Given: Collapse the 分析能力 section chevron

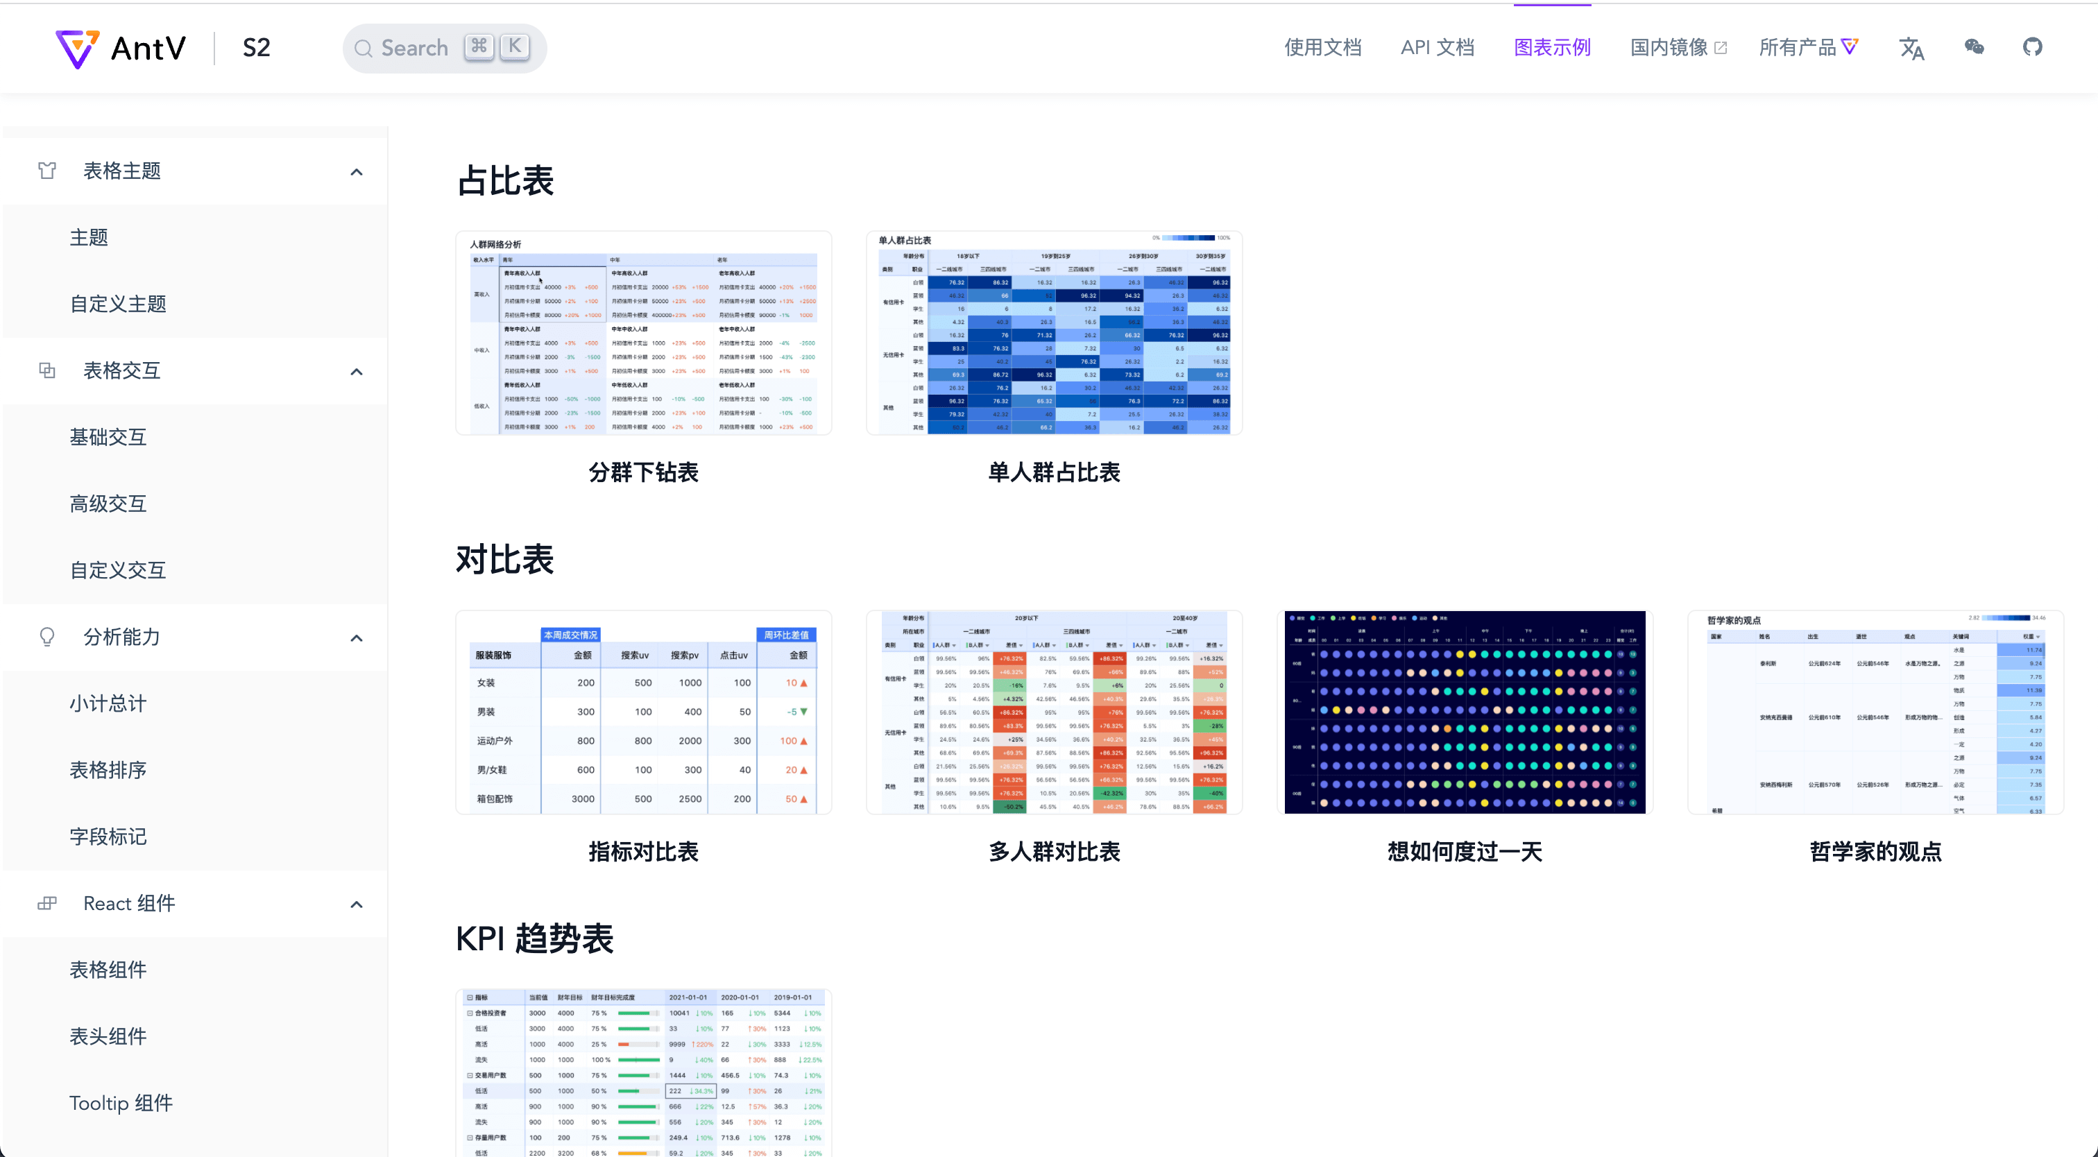Looking at the screenshot, I should coord(356,637).
